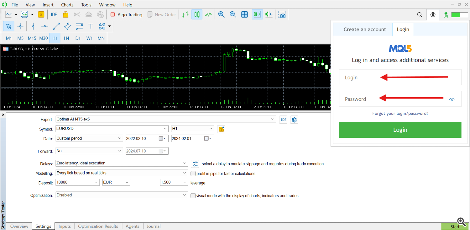This screenshot has width=470, height=230.
Task: Select the M1 timeframe
Action: [9, 38]
